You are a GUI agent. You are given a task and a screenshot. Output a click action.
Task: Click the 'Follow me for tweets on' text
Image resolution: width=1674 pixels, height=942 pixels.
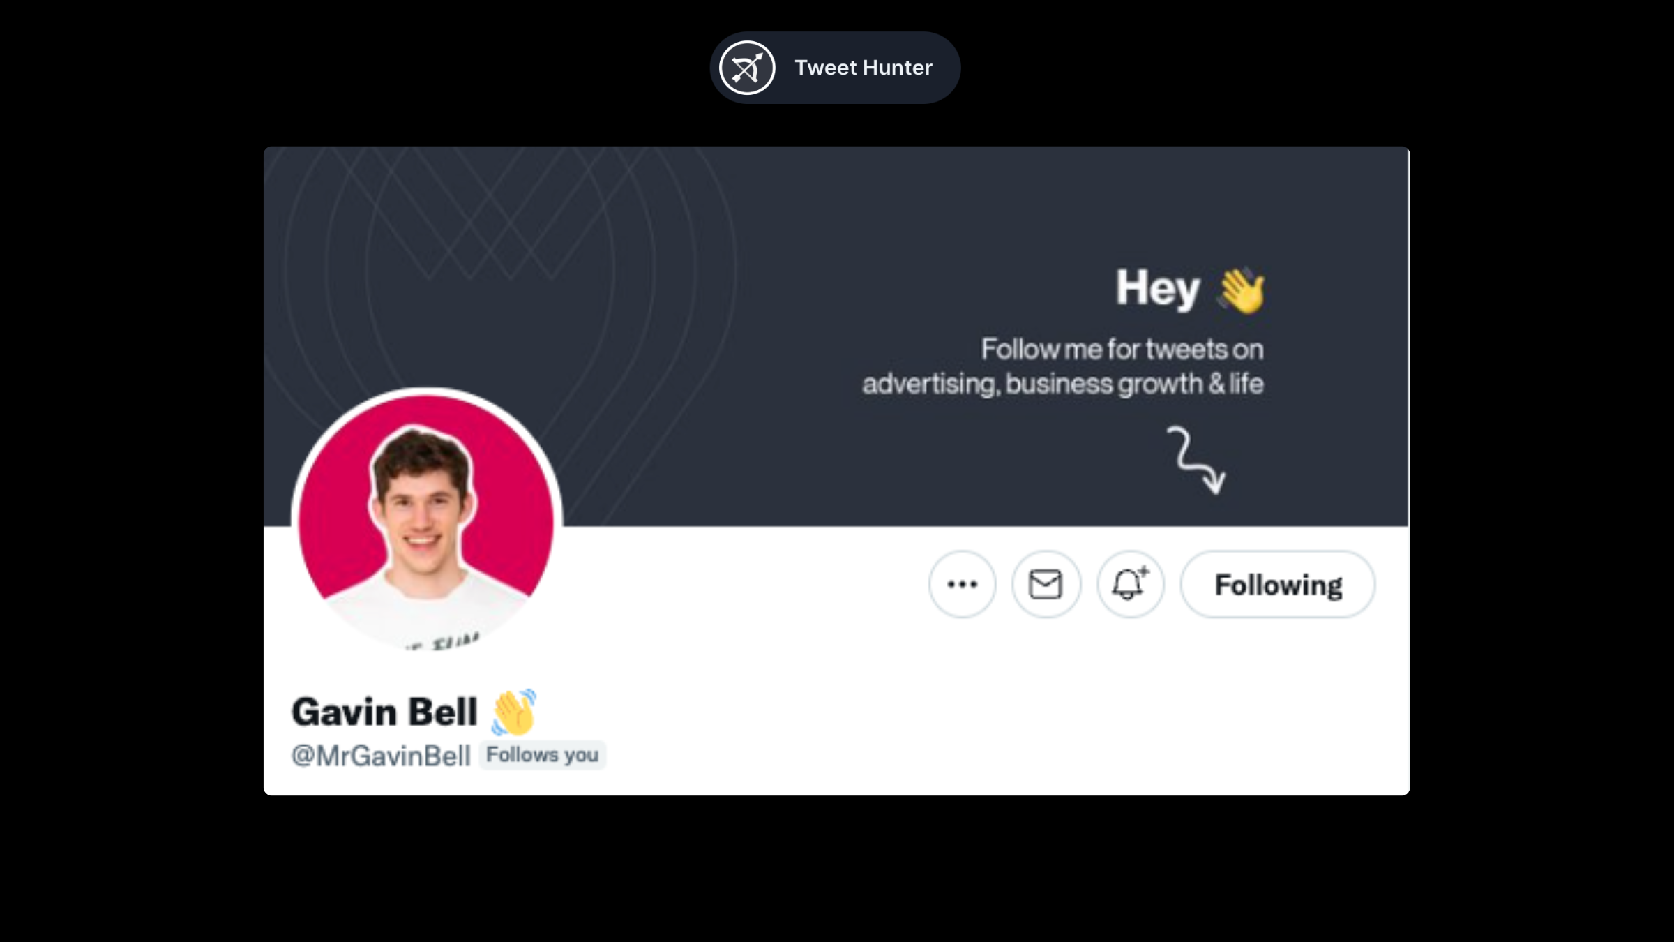point(1122,349)
